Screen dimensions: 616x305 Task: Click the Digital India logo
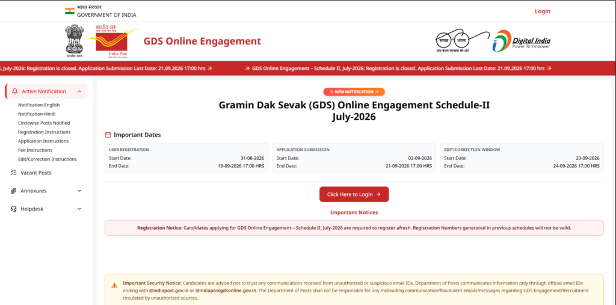point(522,41)
